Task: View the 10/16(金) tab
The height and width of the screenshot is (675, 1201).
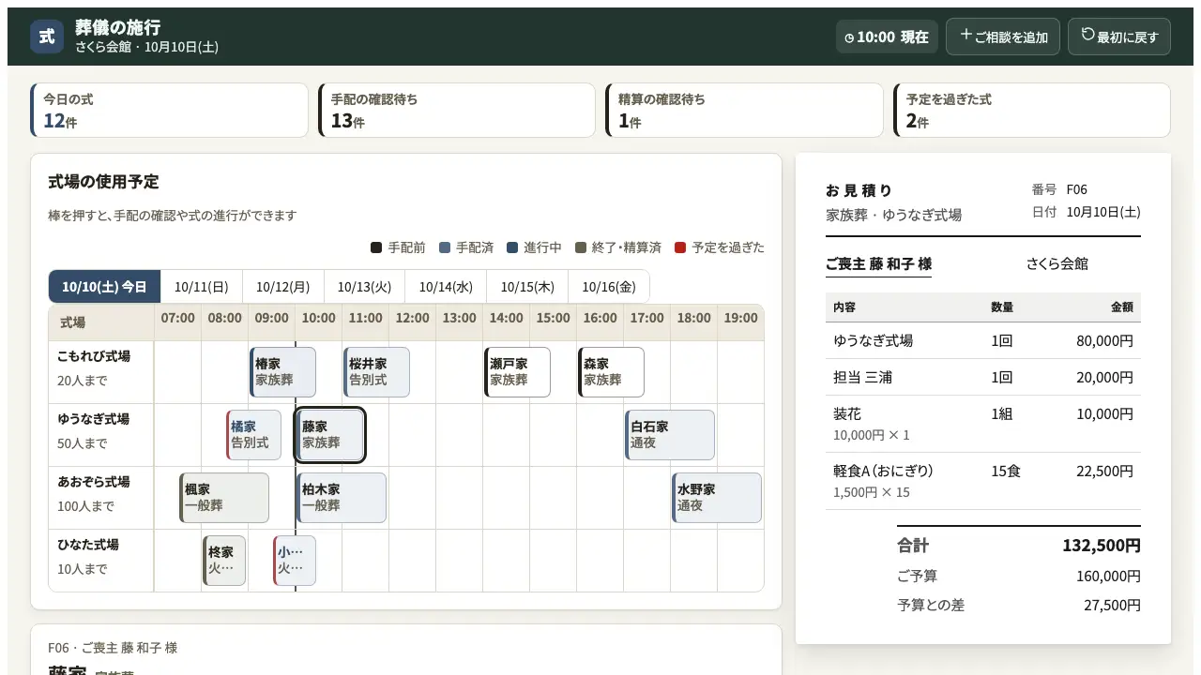Action: 609,287
